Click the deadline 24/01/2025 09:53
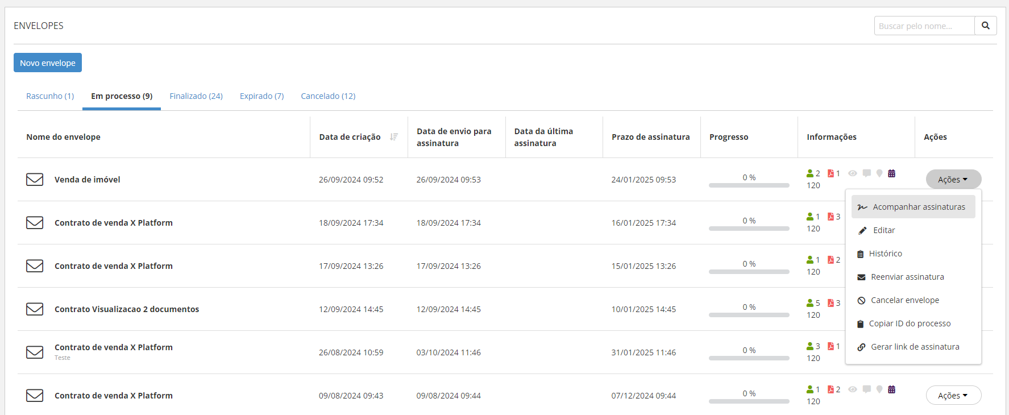Viewport: 1009px width, 415px height. pyautogui.click(x=643, y=180)
